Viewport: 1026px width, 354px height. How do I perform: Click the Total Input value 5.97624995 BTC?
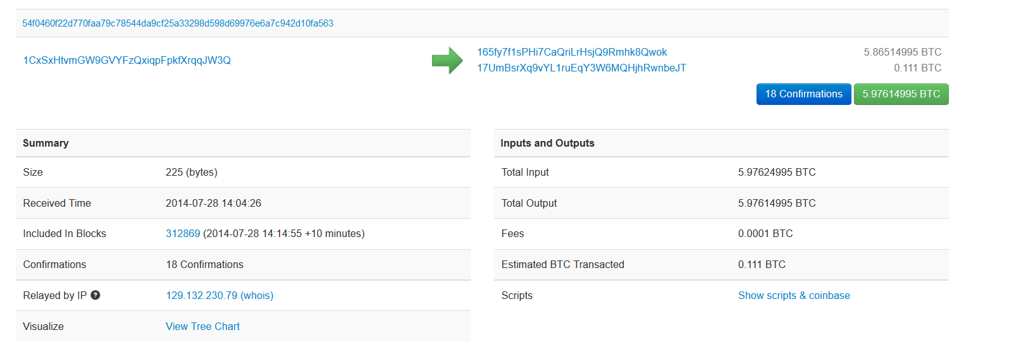click(x=777, y=173)
